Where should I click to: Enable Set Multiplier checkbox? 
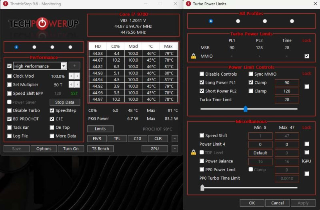pos(9,84)
